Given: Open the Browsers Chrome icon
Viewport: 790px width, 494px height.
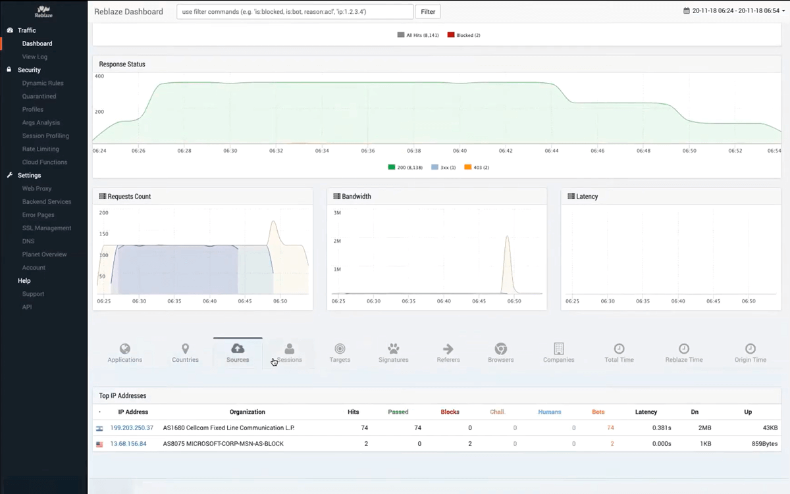Looking at the screenshot, I should (x=500, y=349).
